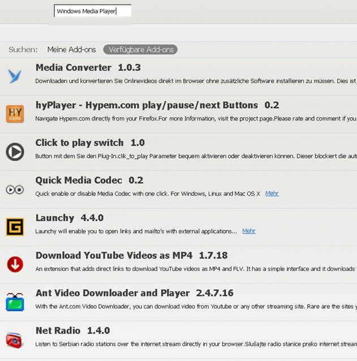Click Media Converter description starting 'Downloaden und konvertieren'
Viewport: 357px width, 361px height.
pos(196,81)
